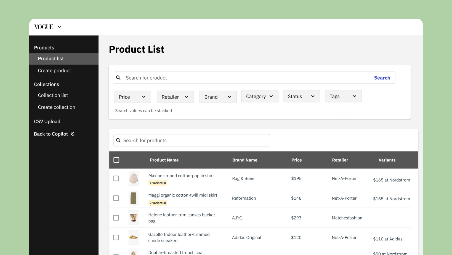Go to Create product in sidebar

(54, 70)
